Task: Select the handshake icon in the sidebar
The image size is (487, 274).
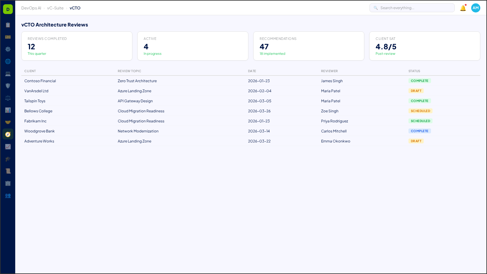Action: click(8, 122)
